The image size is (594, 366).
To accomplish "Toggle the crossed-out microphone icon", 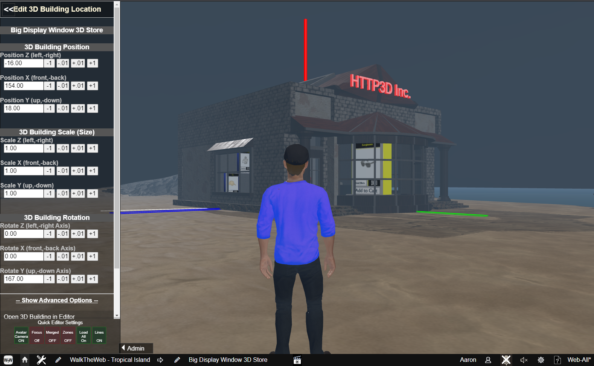I will tap(506, 360).
